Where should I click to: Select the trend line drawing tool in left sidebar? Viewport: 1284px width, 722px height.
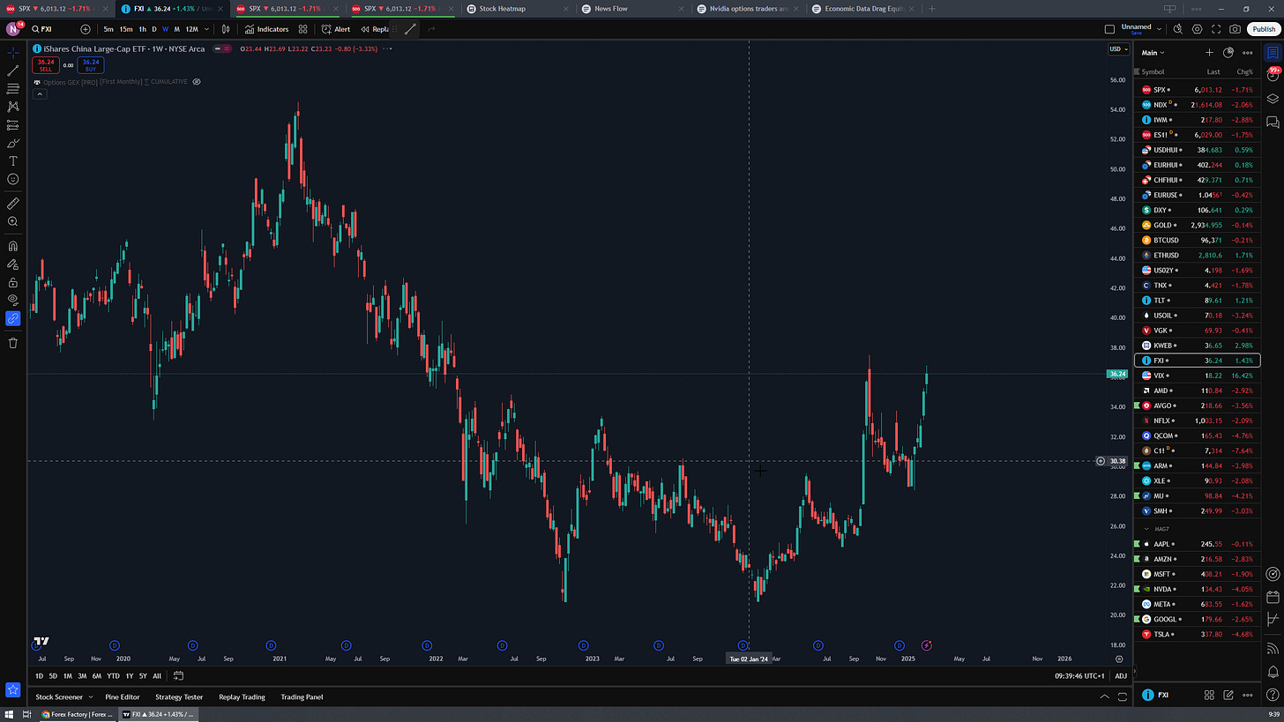point(13,71)
